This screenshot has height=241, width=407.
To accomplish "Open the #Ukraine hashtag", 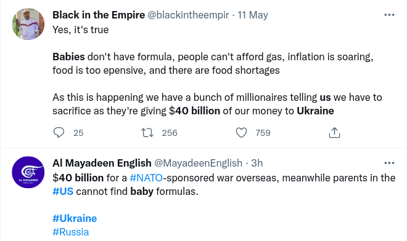I will click(x=75, y=218).
